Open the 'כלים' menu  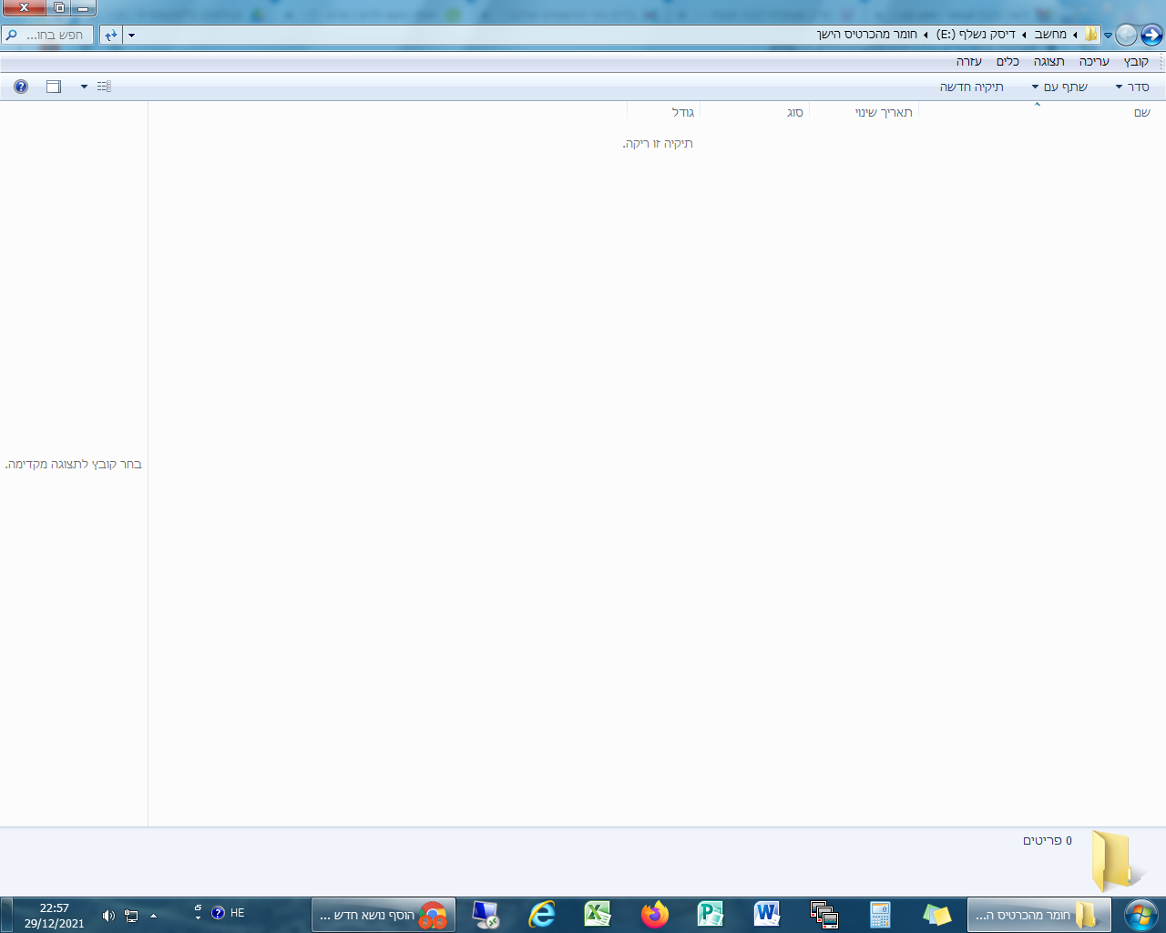[1007, 61]
